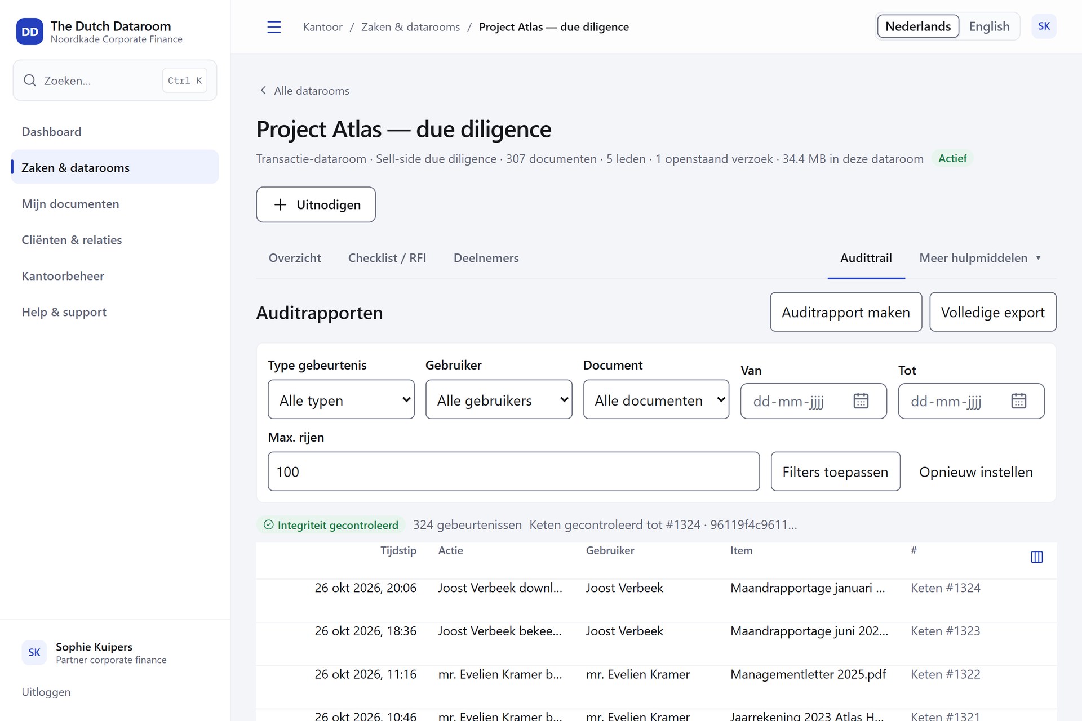The image size is (1082, 721).
Task: Reset filters via Opnieuw instellen
Action: 976,471
